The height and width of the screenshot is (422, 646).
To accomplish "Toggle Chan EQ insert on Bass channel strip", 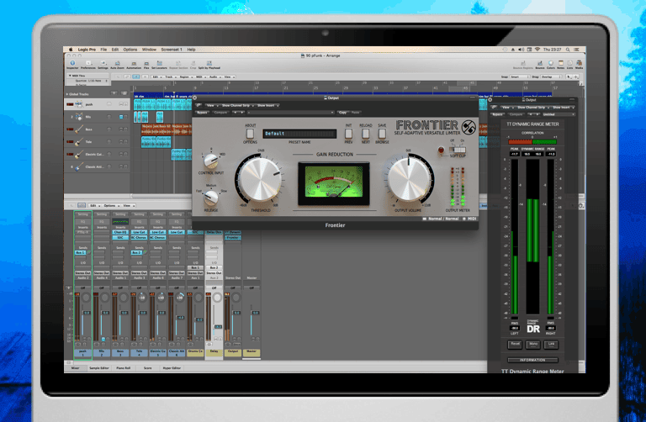I will coord(120,233).
